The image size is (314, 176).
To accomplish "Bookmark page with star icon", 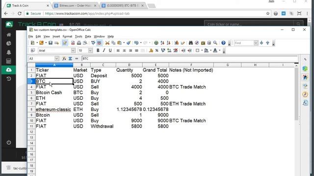I will click(268, 14).
